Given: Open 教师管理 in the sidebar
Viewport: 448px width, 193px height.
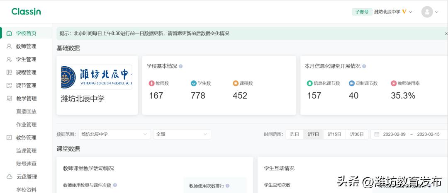Looking at the screenshot, I should (x=26, y=46).
